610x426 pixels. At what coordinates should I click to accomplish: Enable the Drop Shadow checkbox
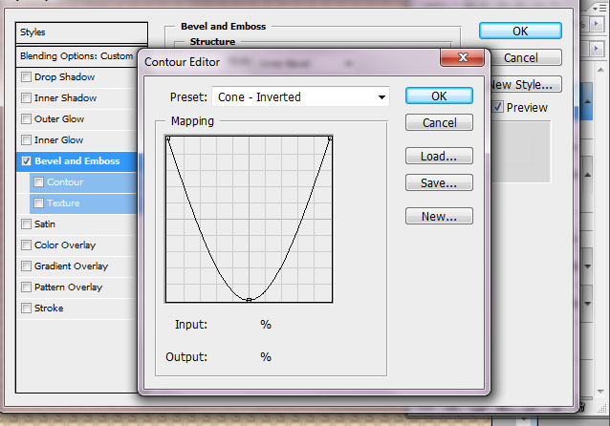point(26,77)
